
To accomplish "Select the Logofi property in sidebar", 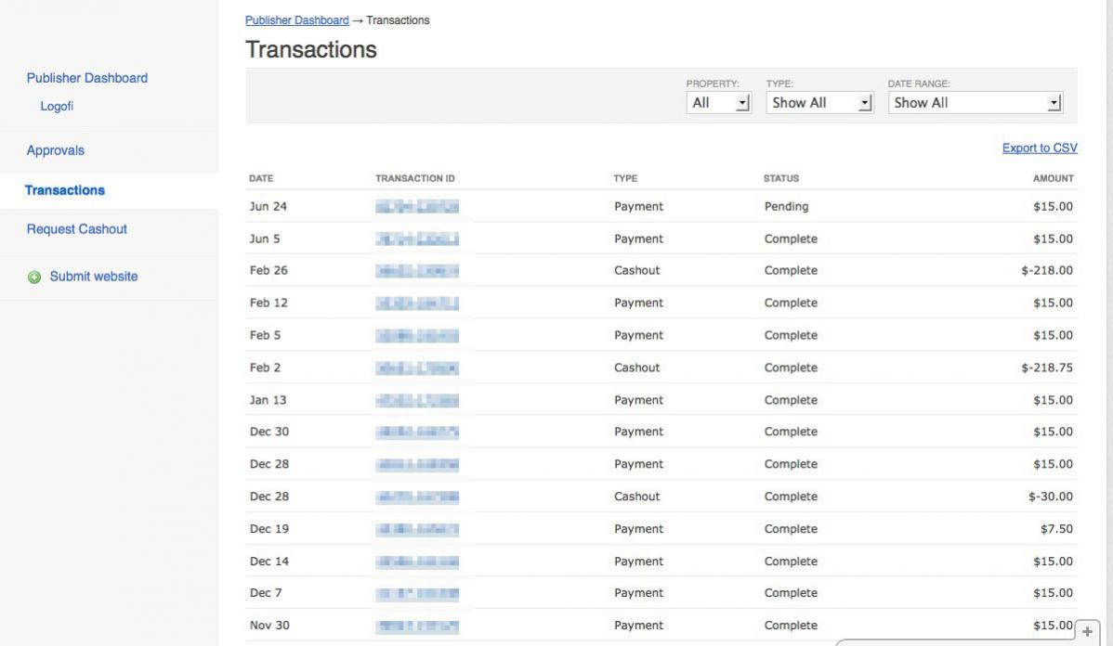I will click(x=57, y=107).
